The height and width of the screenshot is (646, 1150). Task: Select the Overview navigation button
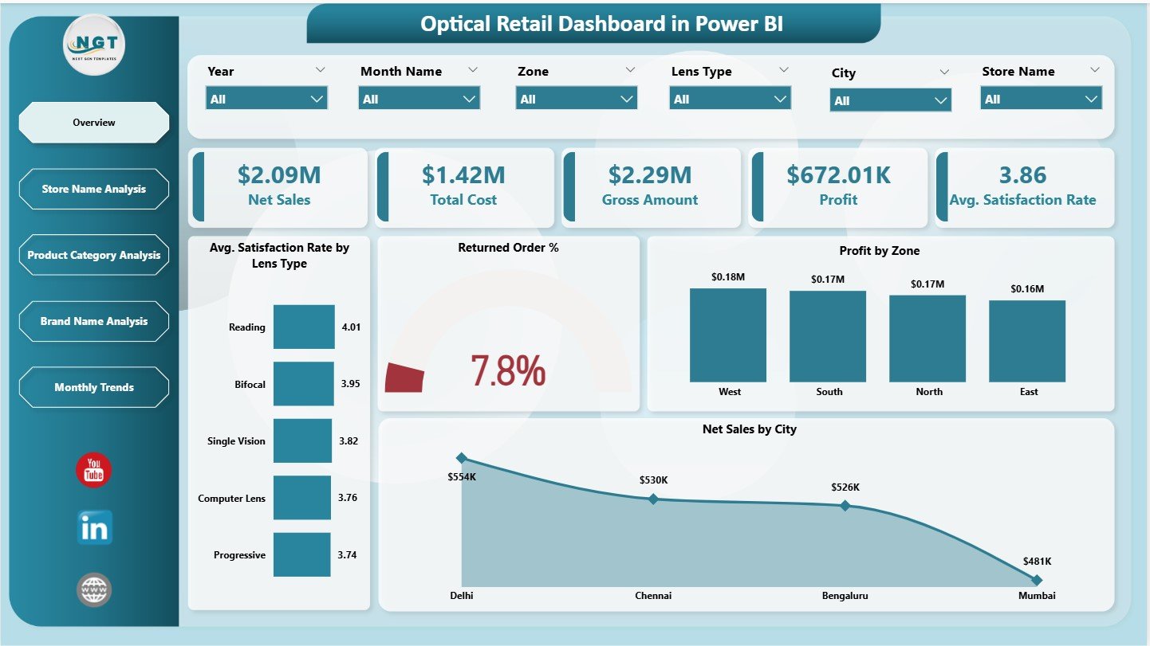(93, 123)
